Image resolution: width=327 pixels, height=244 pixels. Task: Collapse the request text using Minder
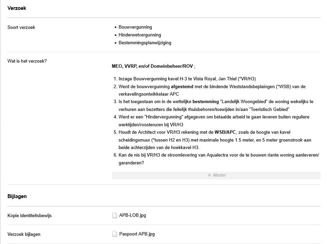coord(219,175)
